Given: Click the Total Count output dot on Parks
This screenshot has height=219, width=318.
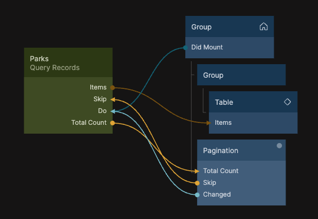Looking at the screenshot, I should tap(113, 123).
